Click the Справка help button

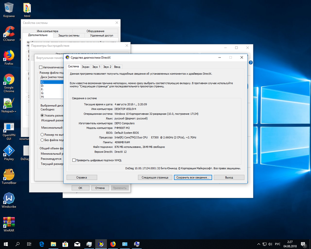click(82, 177)
